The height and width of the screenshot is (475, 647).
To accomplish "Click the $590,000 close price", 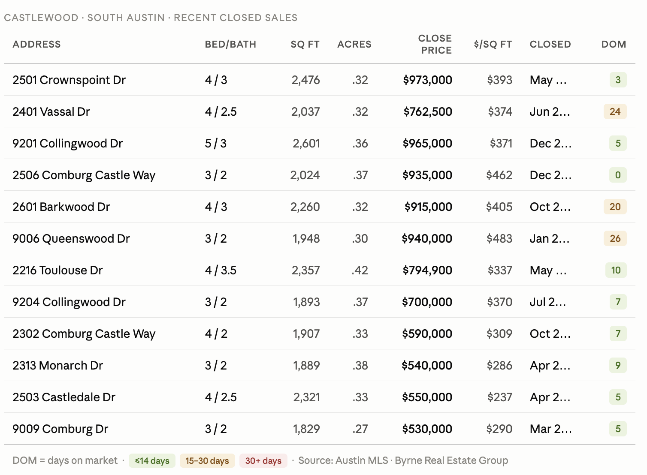I will pyautogui.click(x=427, y=334).
